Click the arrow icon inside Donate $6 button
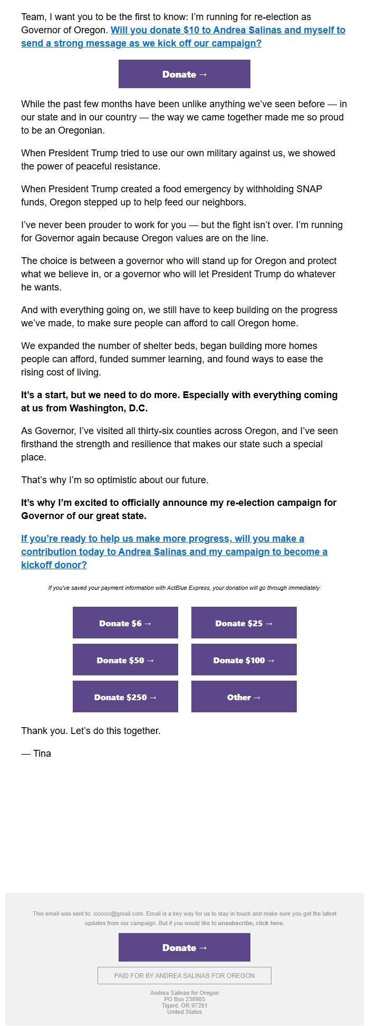This screenshot has height=1026, width=369. 149,623
